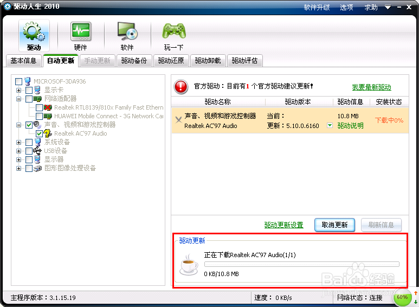The image size is (419, 307).
Task: Open the driver version dropdown arrow
Action: [330, 125]
